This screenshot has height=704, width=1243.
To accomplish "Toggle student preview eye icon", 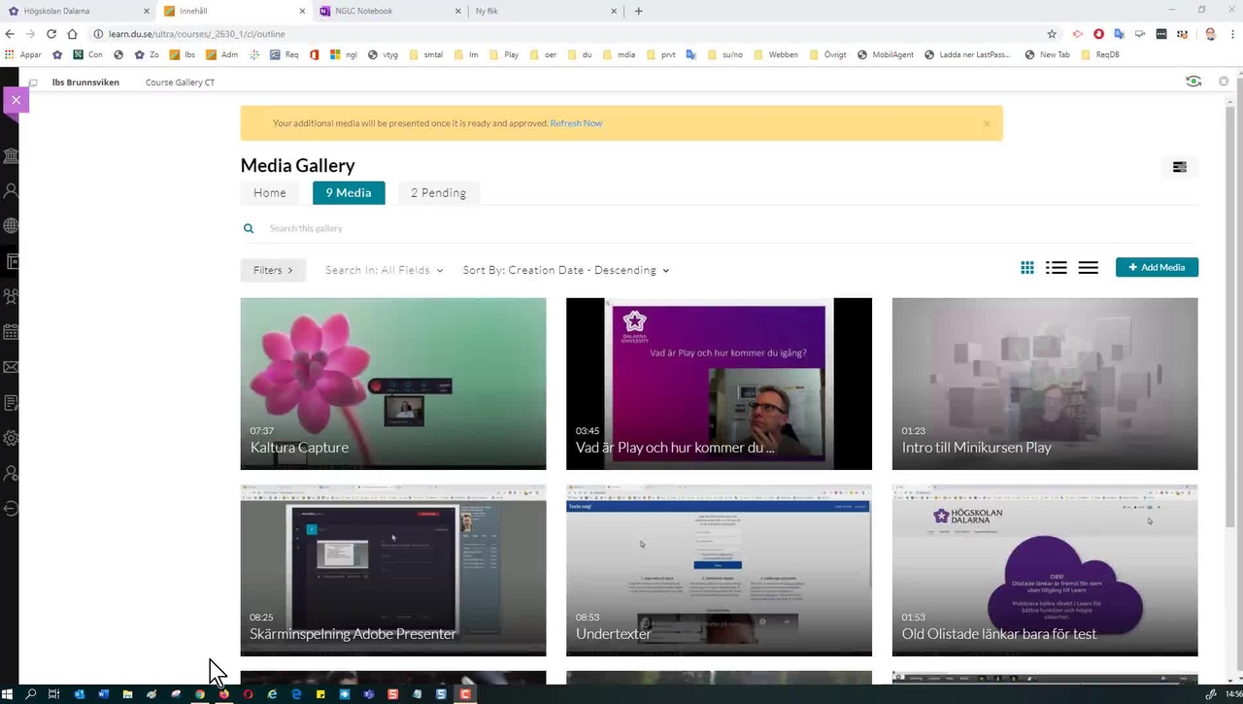I will coord(1193,82).
